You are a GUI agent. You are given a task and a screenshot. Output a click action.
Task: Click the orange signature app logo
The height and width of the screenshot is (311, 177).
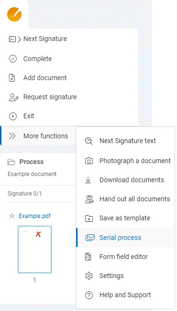click(x=14, y=14)
